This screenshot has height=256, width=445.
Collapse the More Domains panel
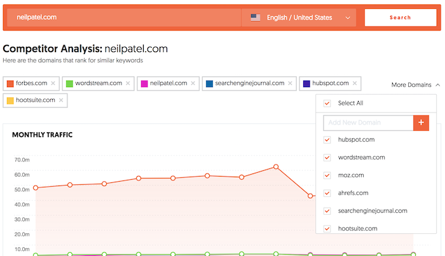pyautogui.click(x=416, y=84)
